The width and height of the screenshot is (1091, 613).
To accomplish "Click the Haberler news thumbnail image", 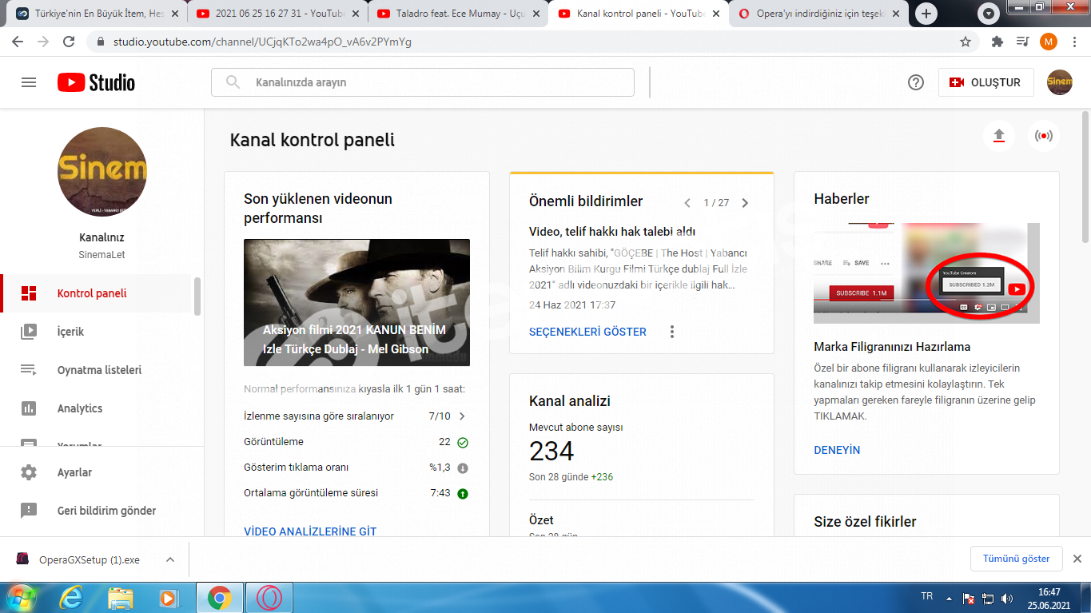I will click(x=926, y=273).
